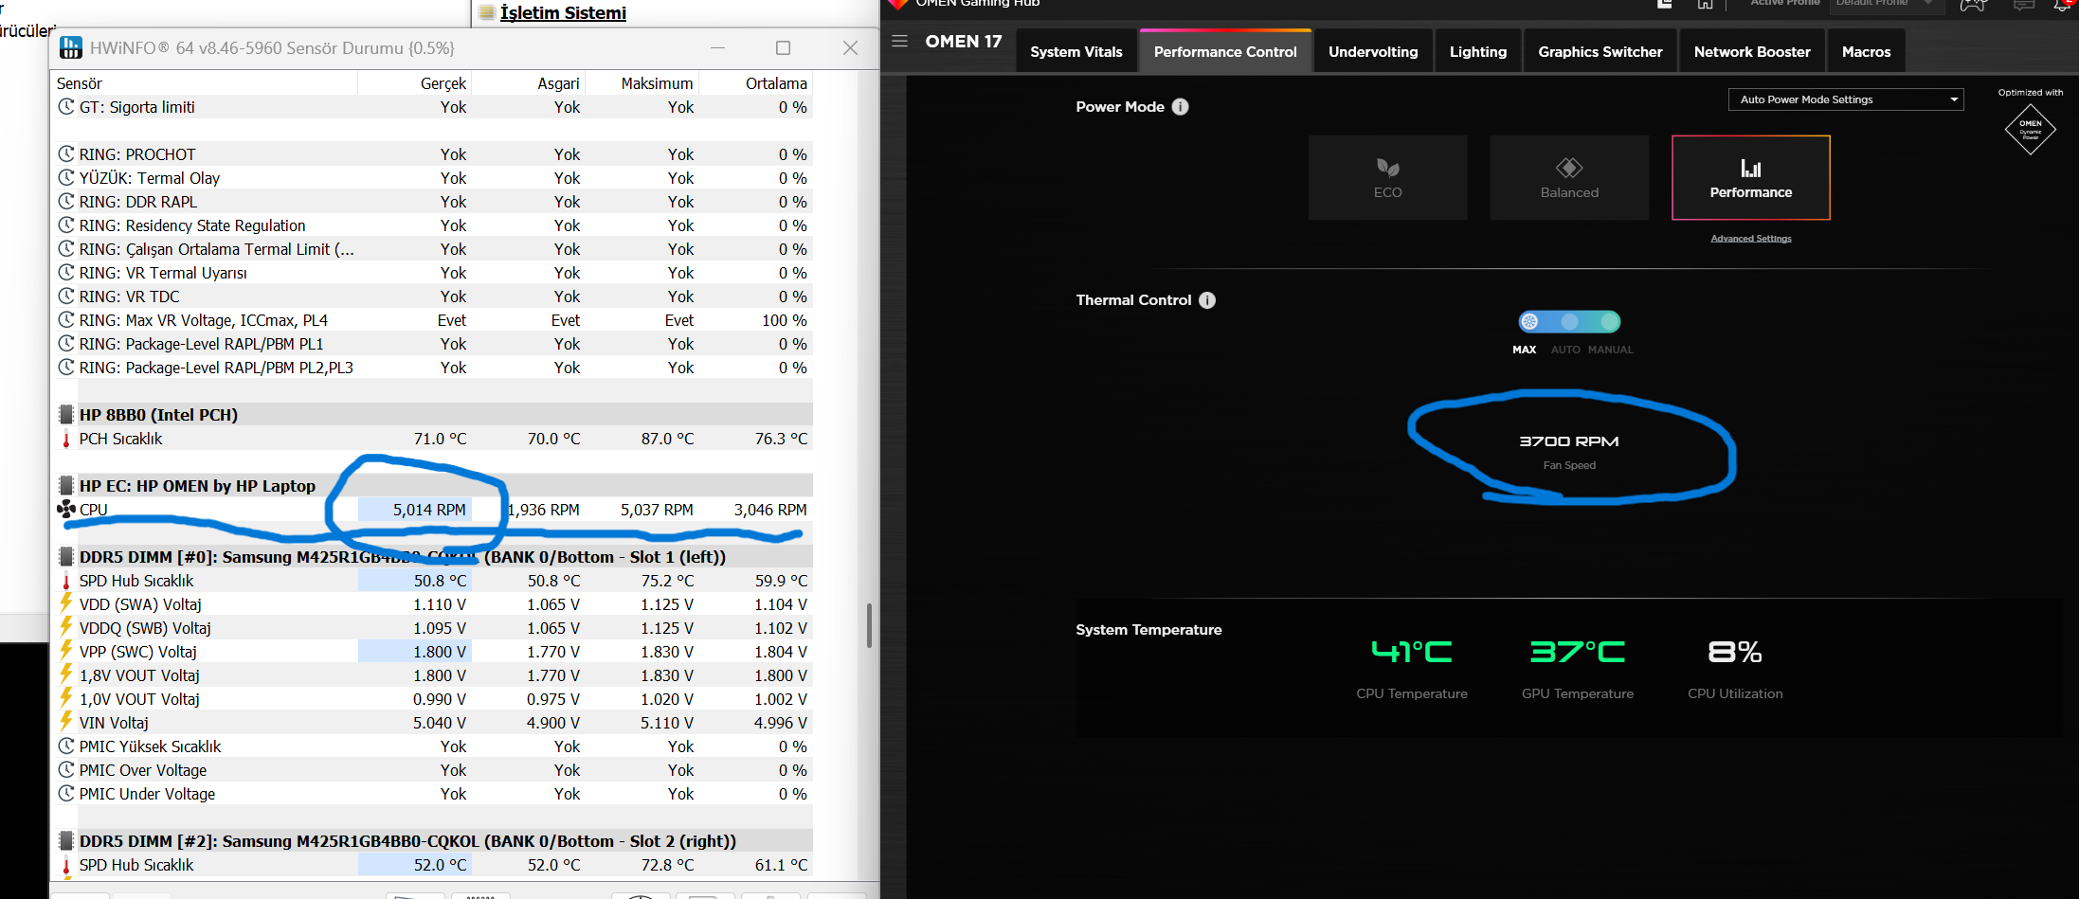Open the OMEN hamburger menu
This screenshot has height=899, width=2079.
click(x=899, y=41)
